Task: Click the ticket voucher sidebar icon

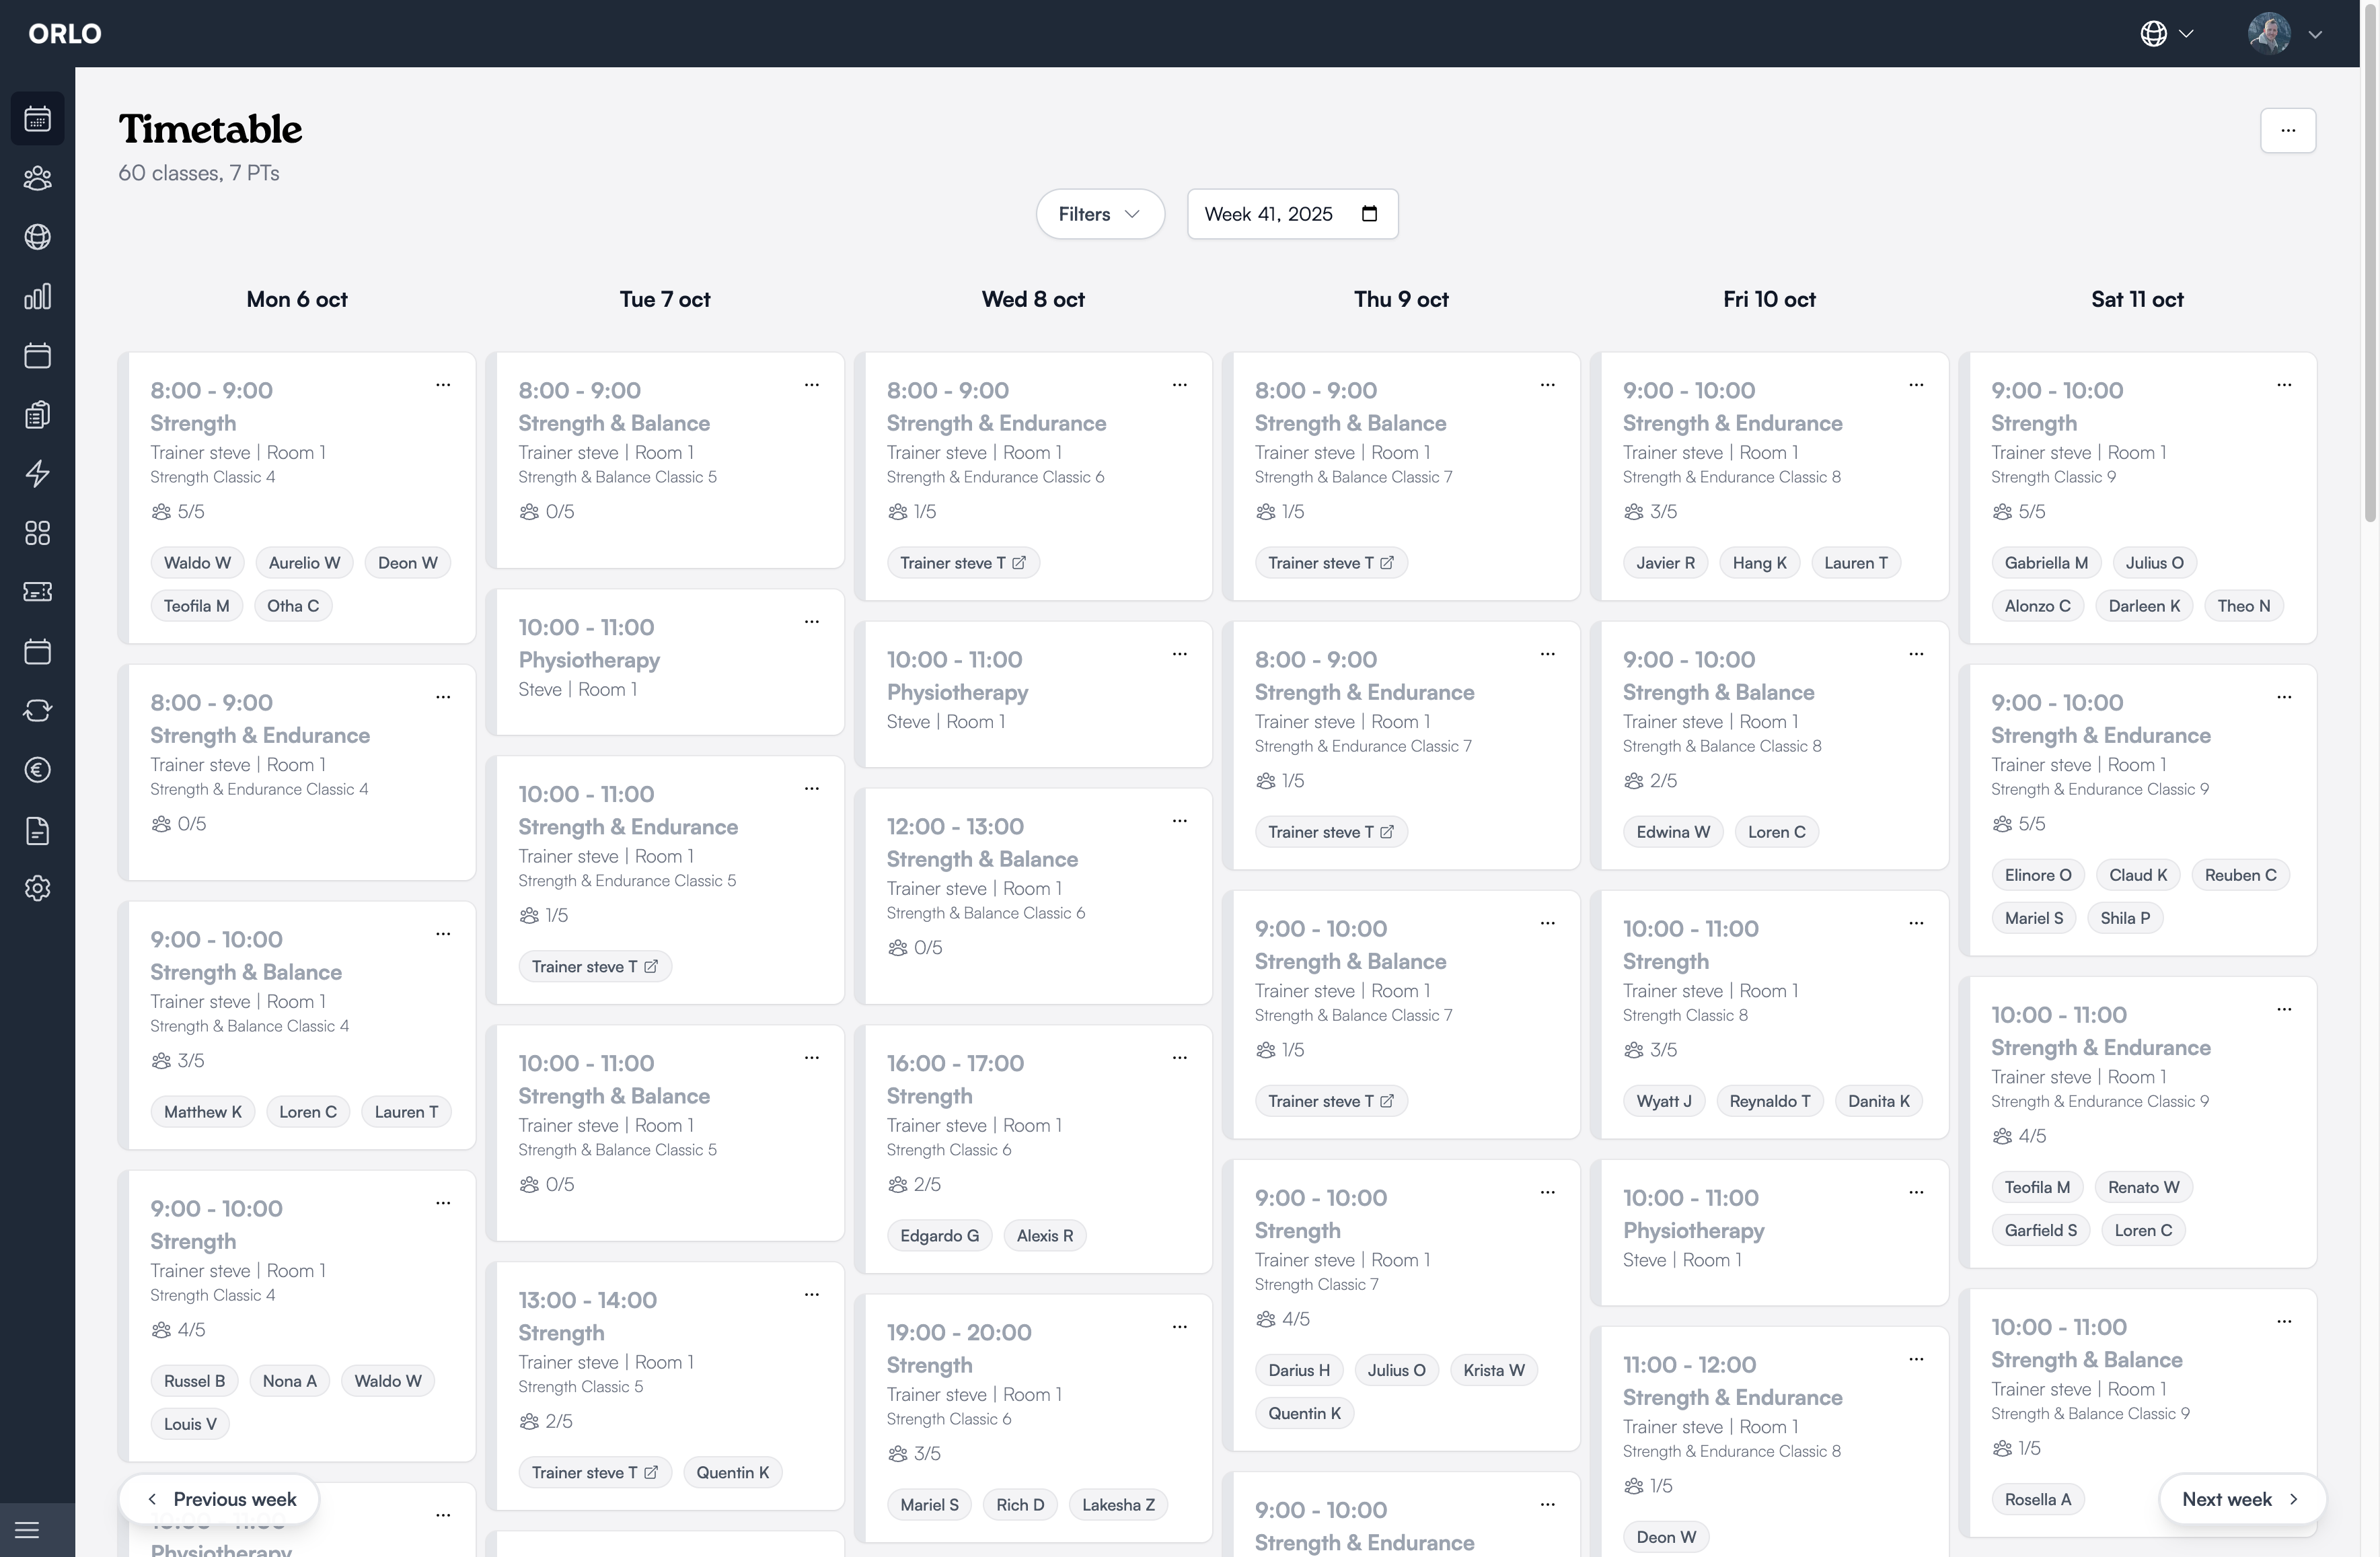Action: click(37, 592)
